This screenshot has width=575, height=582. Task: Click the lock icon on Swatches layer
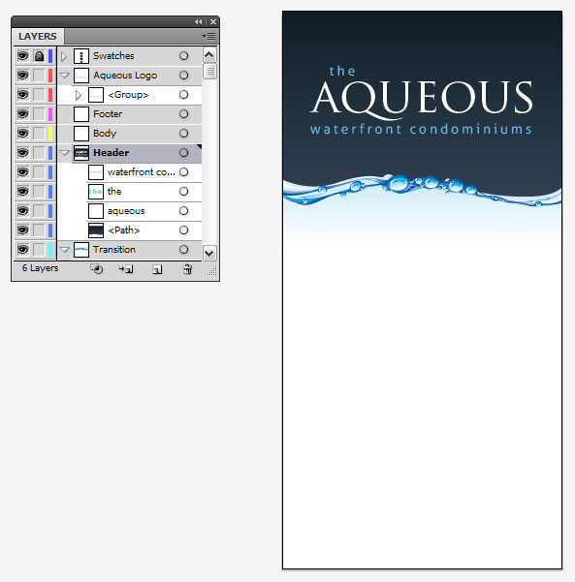click(x=39, y=56)
